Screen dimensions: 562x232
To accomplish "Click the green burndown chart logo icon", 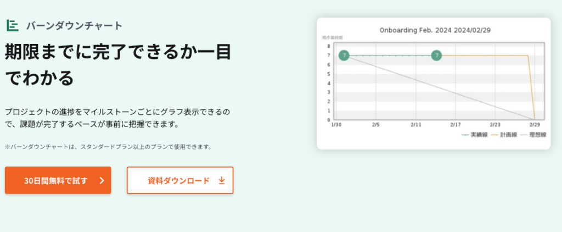I will [x=13, y=25].
